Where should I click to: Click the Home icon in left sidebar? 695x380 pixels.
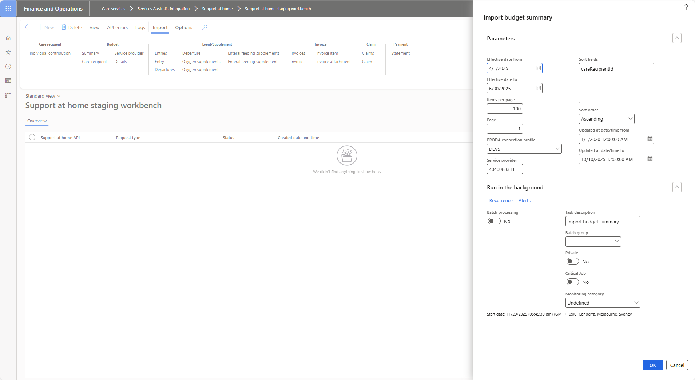[x=8, y=38]
